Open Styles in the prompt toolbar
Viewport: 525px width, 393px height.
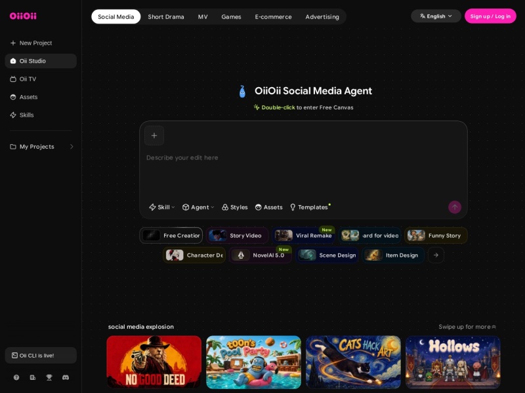click(235, 207)
